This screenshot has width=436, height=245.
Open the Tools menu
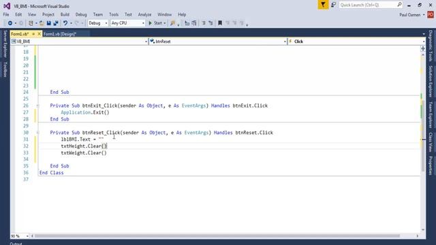(x=114, y=14)
